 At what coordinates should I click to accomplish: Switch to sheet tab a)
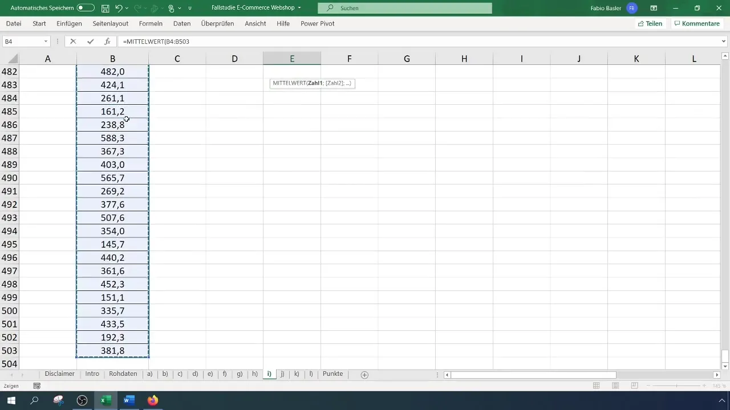point(150,374)
